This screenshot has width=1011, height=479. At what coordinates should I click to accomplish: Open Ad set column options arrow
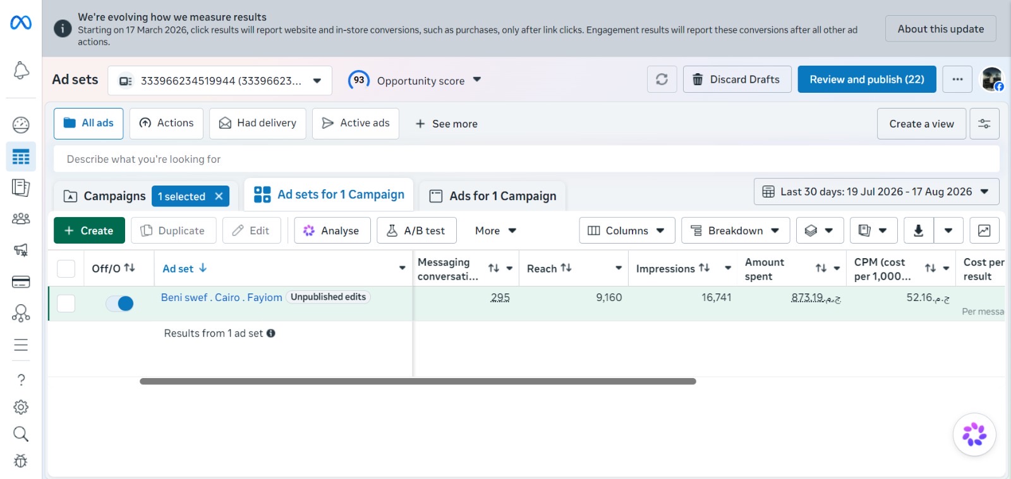[402, 268]
